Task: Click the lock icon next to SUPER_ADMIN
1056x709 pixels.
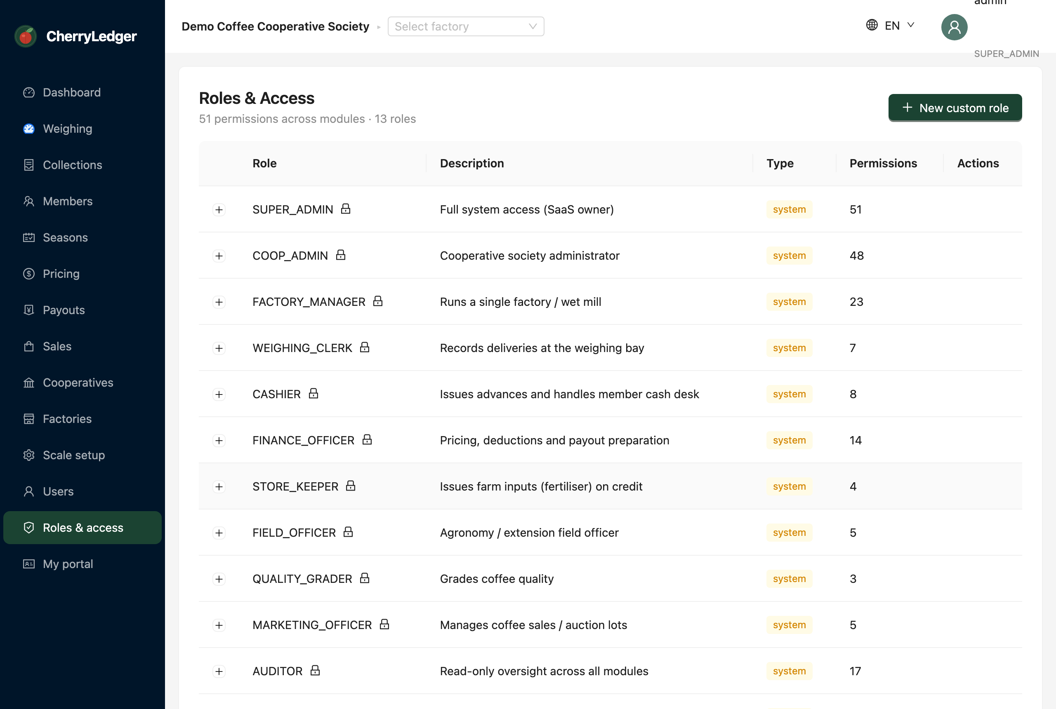Action: pyautogui.click(x=346, y=209)
